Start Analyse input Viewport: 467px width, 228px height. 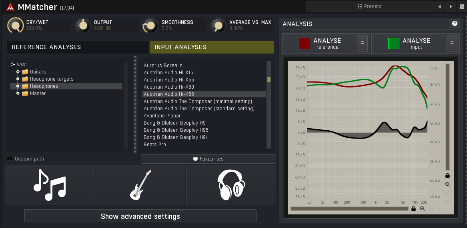click(x=415, y=44)
